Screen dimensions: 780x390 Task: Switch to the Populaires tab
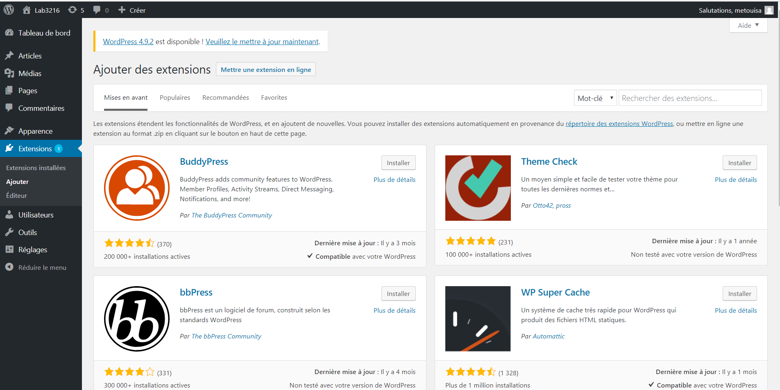pyautogui.click(x=175, y=98)
